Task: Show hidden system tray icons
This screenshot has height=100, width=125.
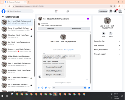Action: 109,96
